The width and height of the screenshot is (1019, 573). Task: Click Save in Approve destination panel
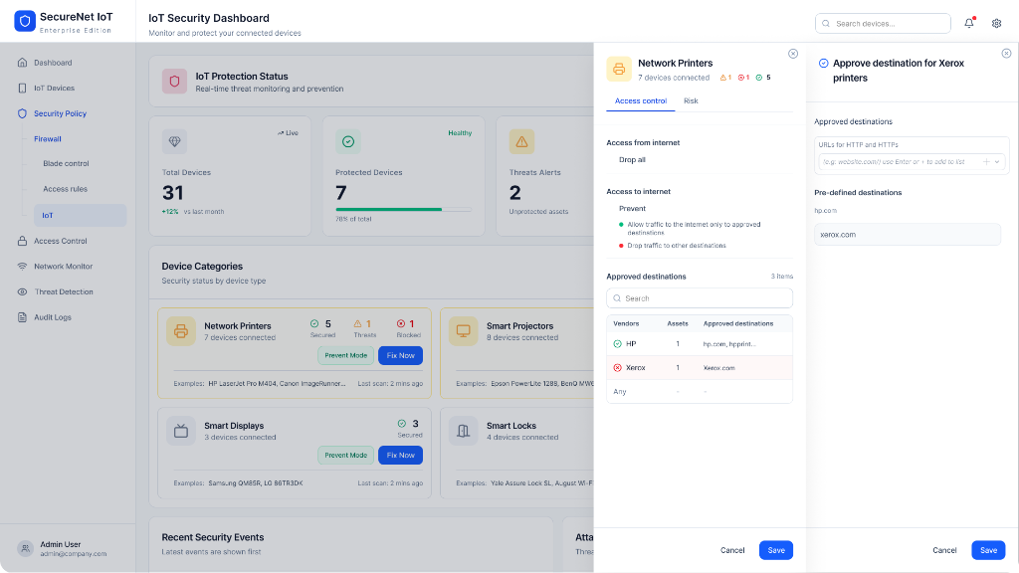tap(988, 550)
